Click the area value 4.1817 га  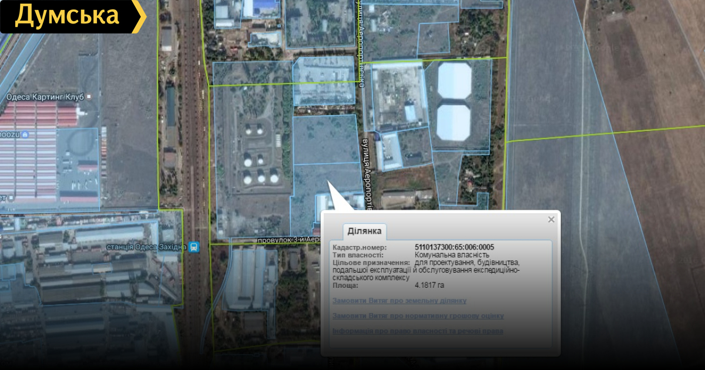click(429, 285)
